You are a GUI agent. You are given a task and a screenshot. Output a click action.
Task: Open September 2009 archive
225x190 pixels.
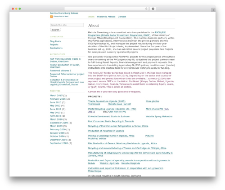coord(59,123)
